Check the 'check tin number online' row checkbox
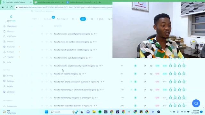Image resolution: width=205 pixels, height=115 pixels. tap(42, 42)
